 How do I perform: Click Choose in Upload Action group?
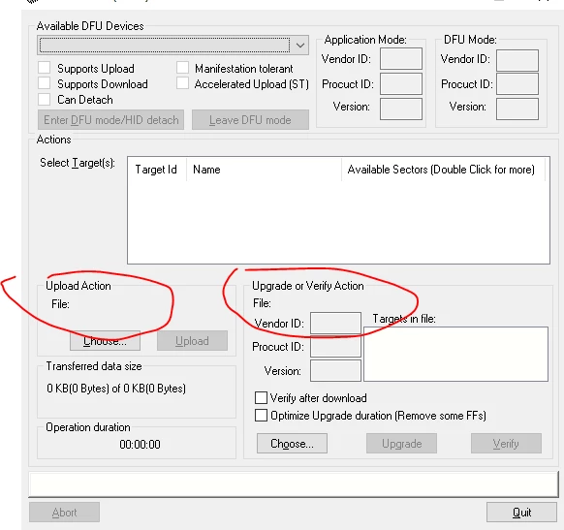pyautogui.click(x=105, y=340)
